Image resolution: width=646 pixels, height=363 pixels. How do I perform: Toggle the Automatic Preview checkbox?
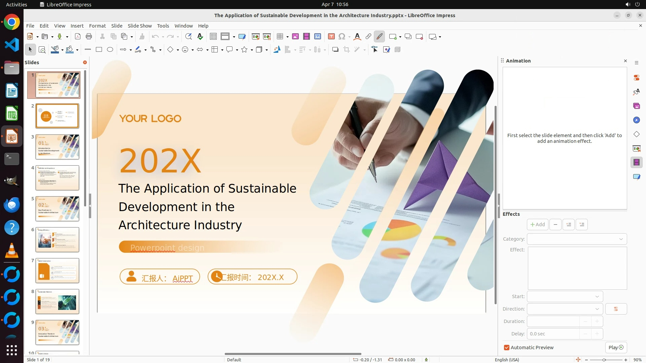click(x=507, y=348)
